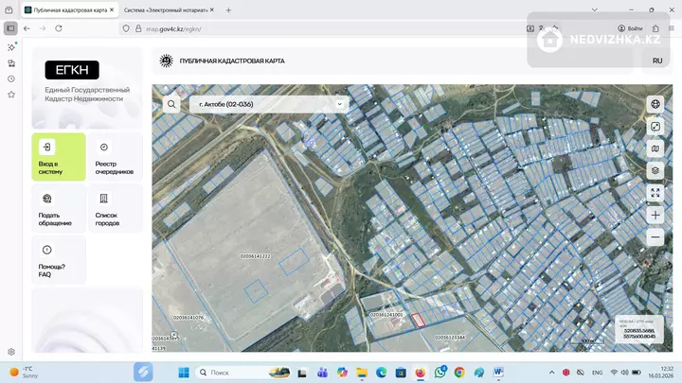
Task: Expand the list-all-tabs chevron
Action: click(x=594, y=9)
